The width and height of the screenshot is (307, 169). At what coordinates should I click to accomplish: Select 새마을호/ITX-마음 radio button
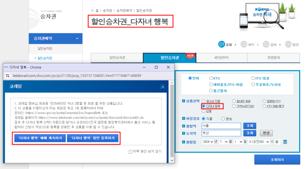[x=211, y=84]
